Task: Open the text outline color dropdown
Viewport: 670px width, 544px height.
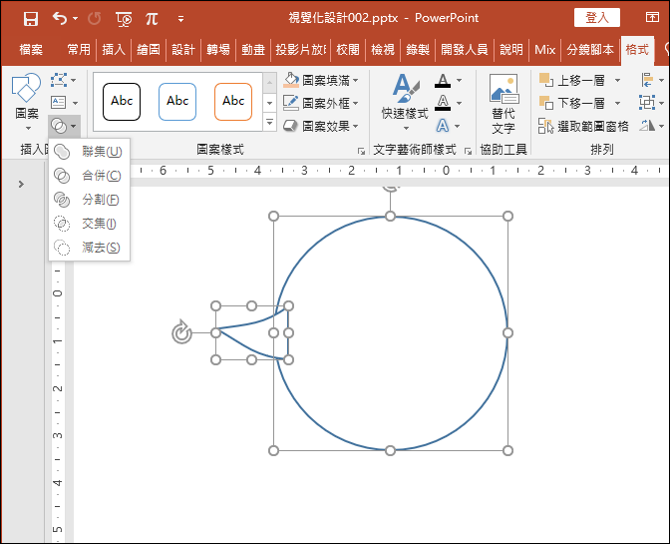Action: click(x=459, y=103)
